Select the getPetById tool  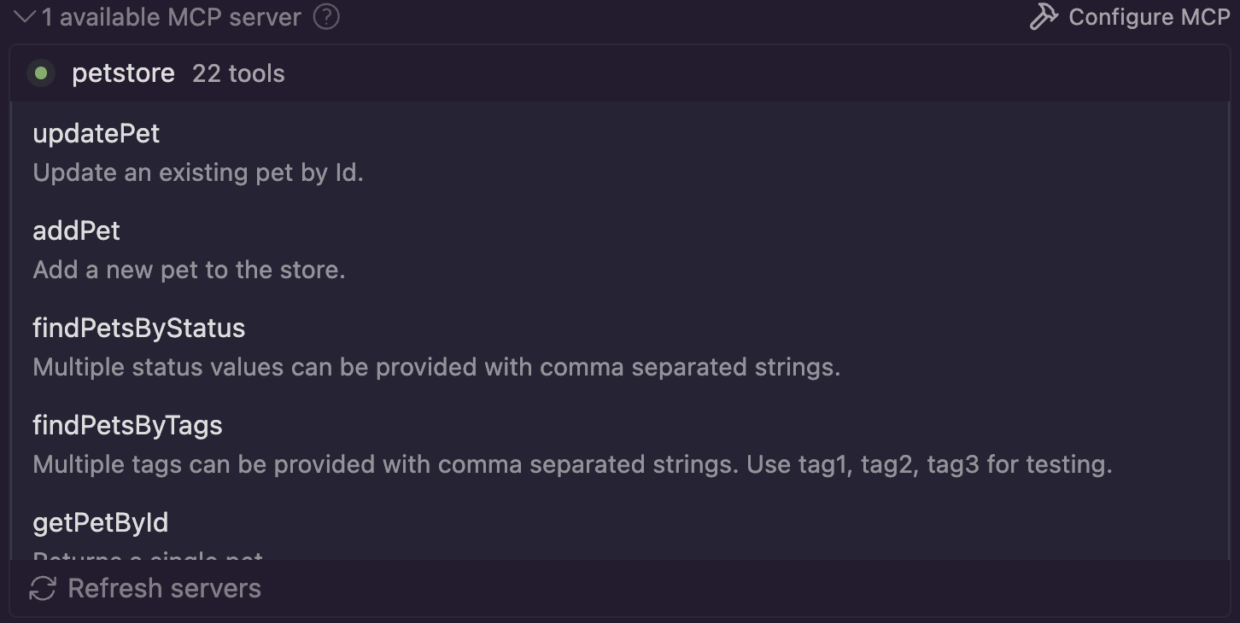(101, 523)
